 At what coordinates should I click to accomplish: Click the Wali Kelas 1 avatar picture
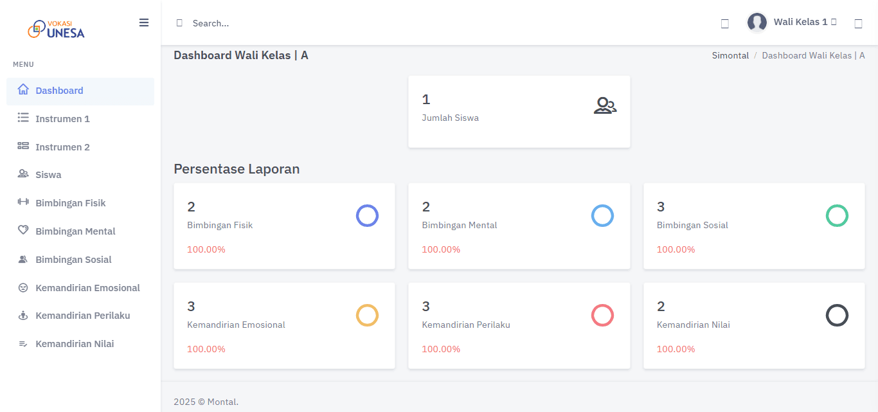pyautogui.click(x=757, y=22)
